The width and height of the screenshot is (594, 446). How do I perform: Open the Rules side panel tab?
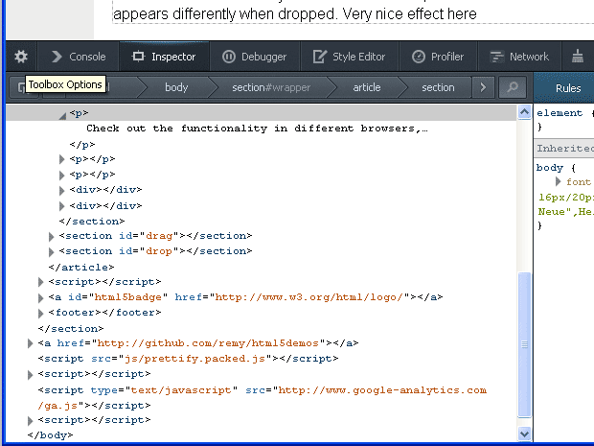[x=568, y=88]
